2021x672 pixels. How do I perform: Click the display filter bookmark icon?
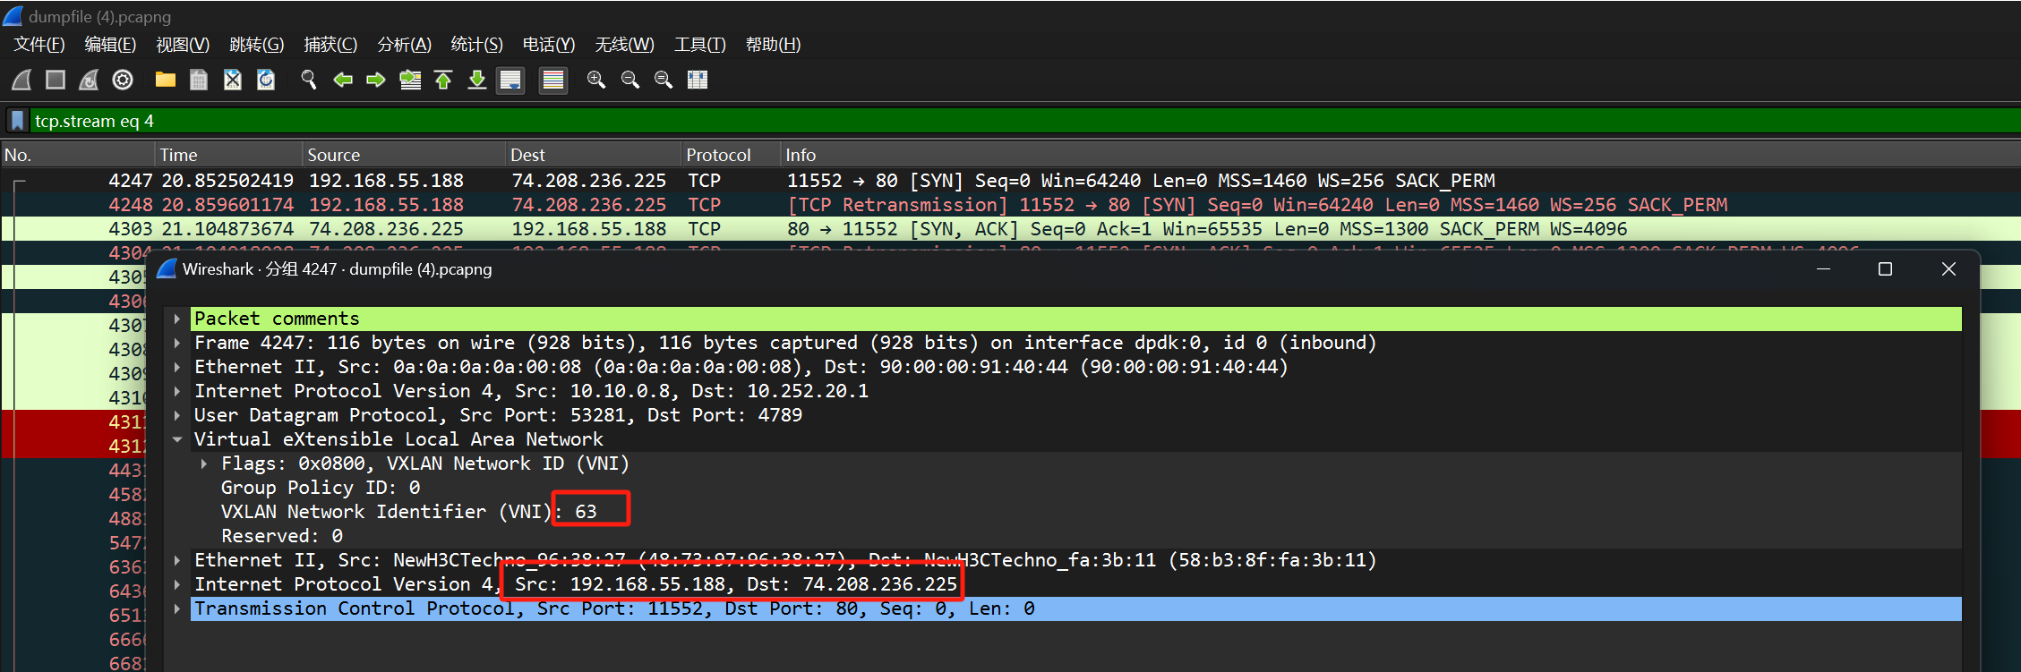[17, 121]
